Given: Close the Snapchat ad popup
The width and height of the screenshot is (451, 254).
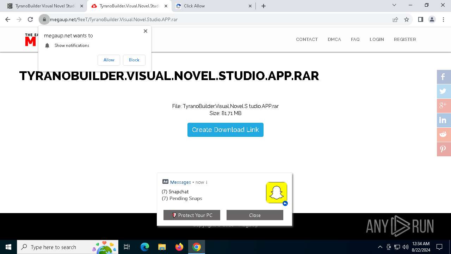Looking at the screenshot, I should pos(255,215).
